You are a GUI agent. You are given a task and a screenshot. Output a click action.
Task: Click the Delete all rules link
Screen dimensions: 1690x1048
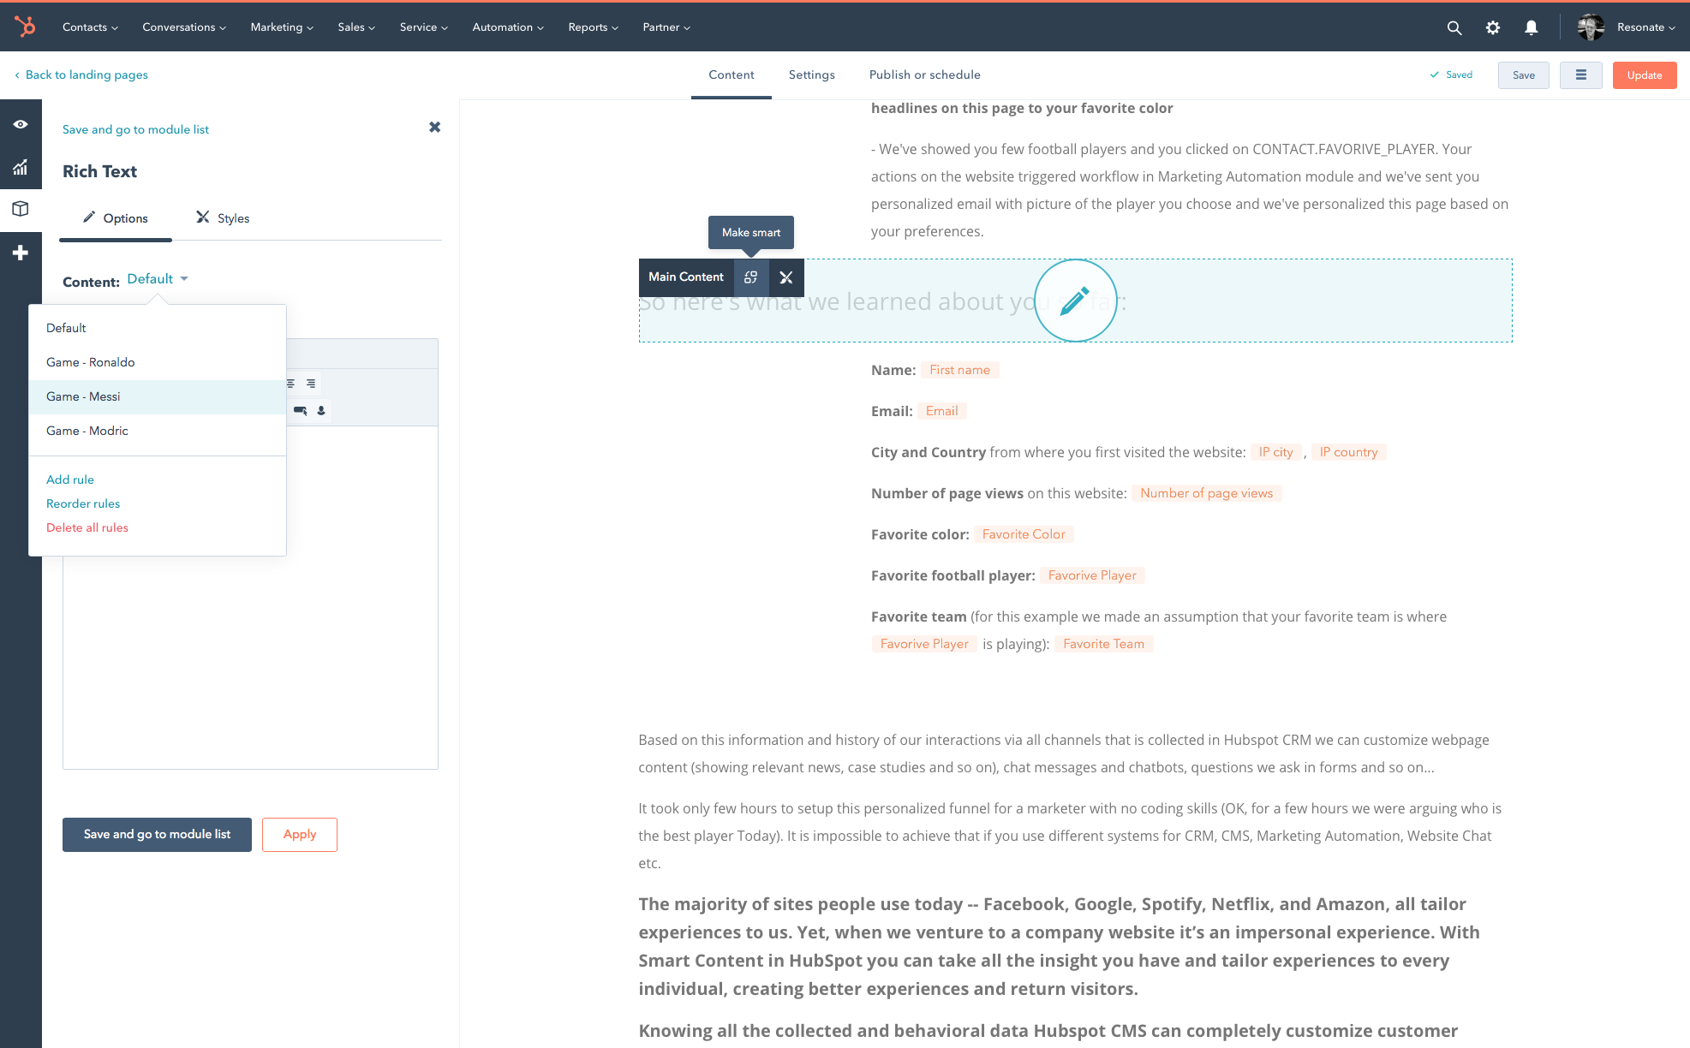click(86, 527)
